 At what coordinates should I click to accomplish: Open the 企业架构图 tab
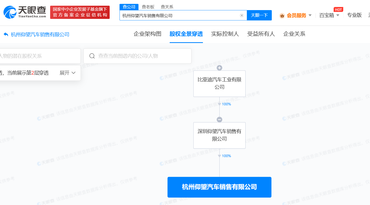click(x=147, y=34)
